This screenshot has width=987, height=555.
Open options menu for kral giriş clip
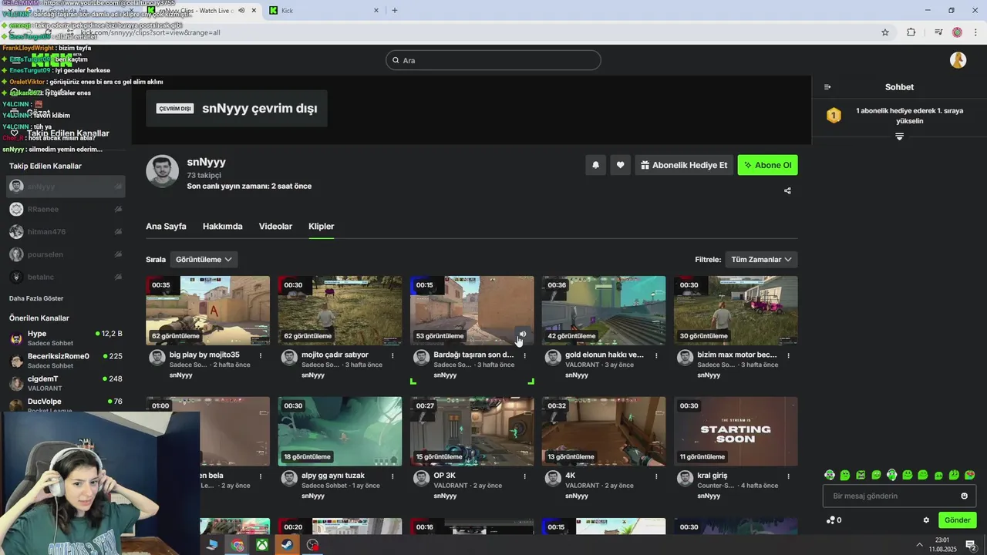(788, 476)
